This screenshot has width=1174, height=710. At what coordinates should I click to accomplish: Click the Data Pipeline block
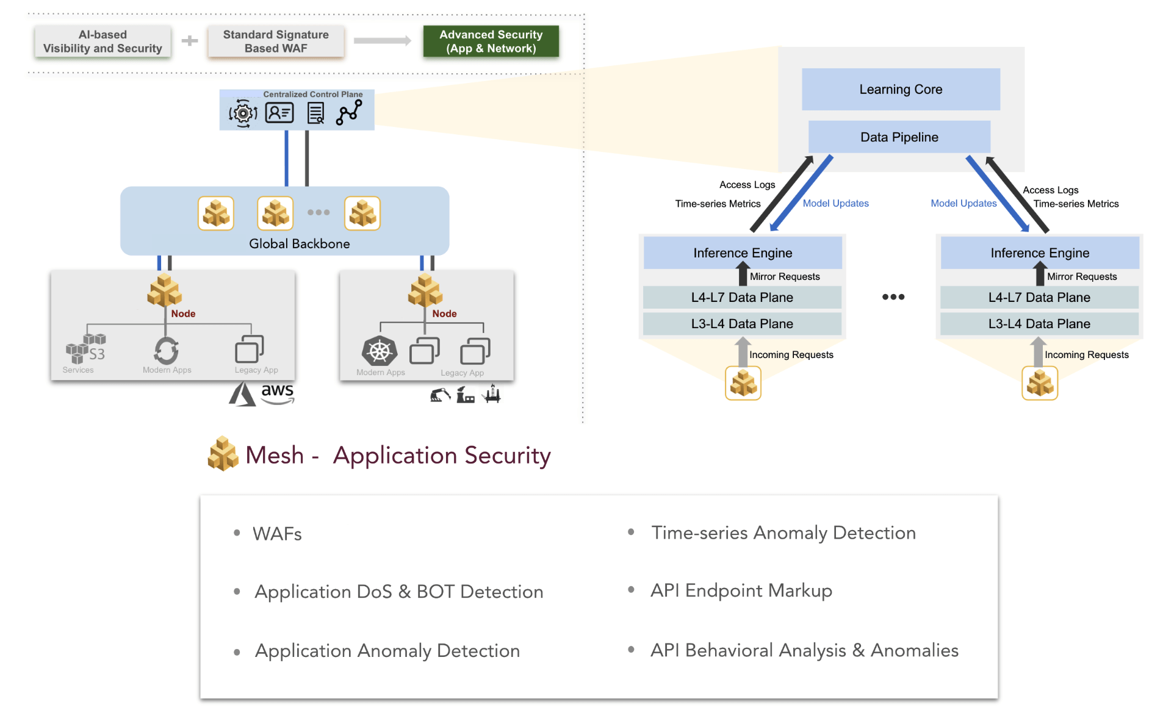(898, 137)
